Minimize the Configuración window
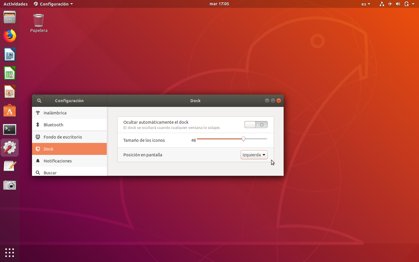Viewport: 419px width, 262px height. (267, 101)
